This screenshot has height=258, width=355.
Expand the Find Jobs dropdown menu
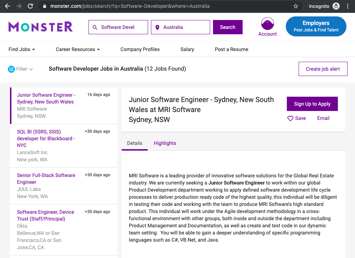pos(22,49)
